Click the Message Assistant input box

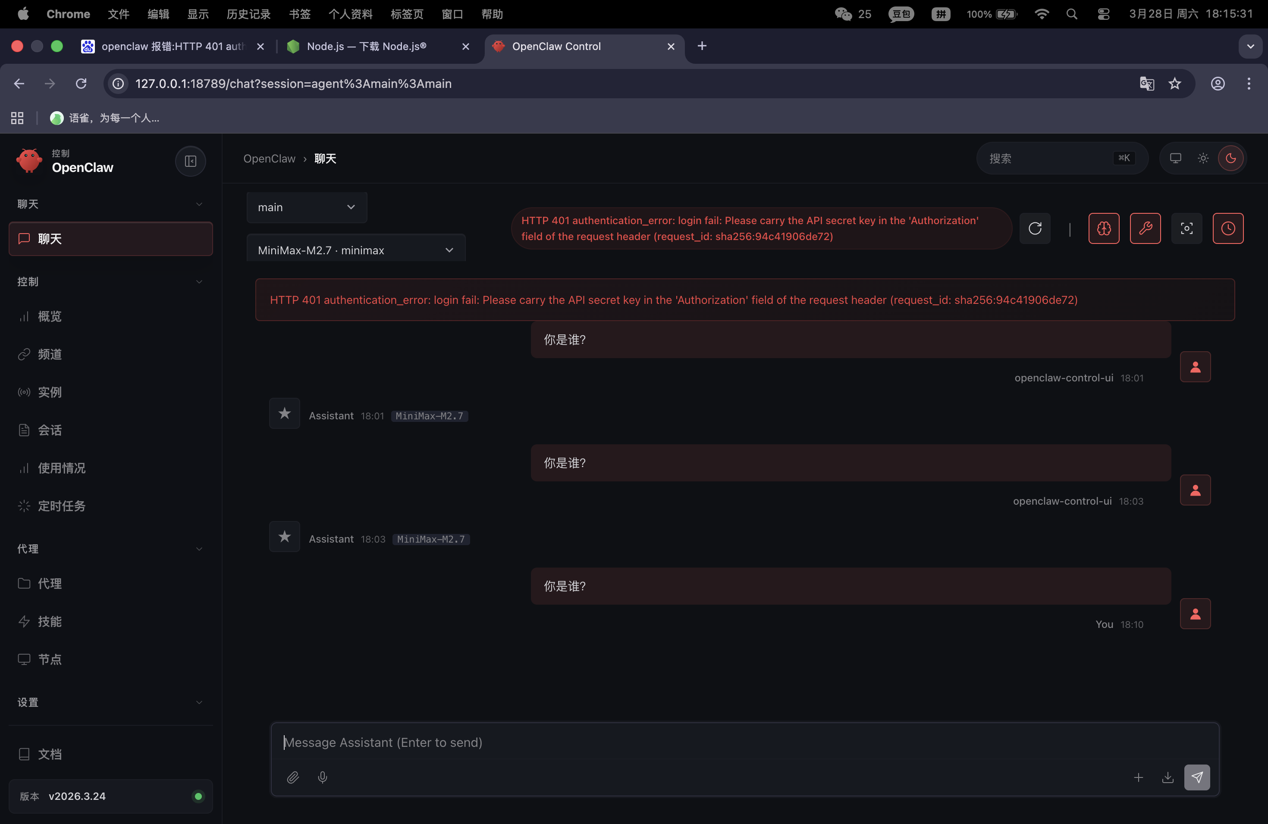pos(744,742)
